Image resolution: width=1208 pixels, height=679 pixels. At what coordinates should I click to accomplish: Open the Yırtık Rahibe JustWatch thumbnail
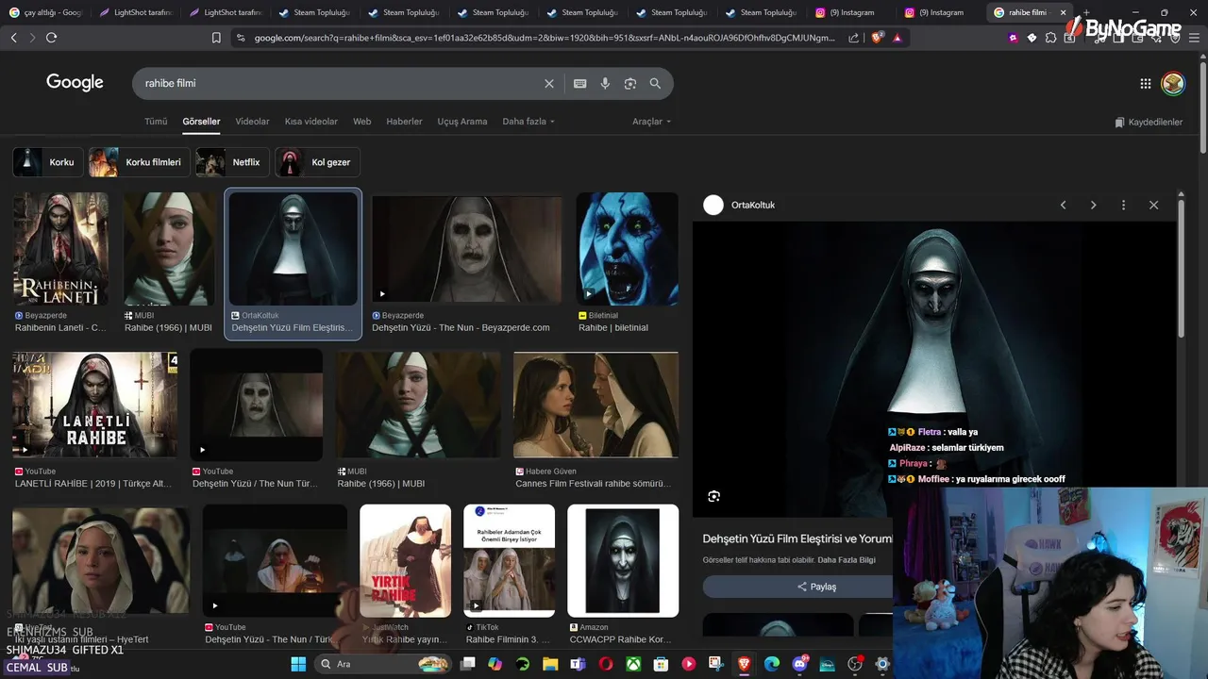tap(405, 560)
